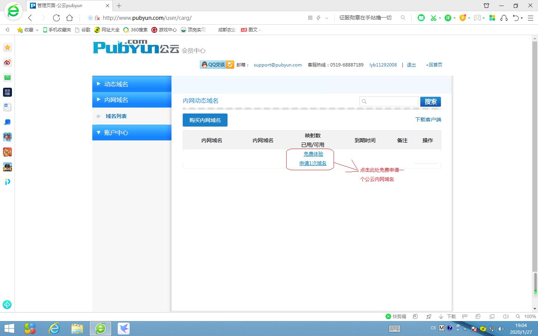The width and height of the screenshot is (538, 336).
Task: Click the 购买内网域名 button
Action: tap(205, 120)
